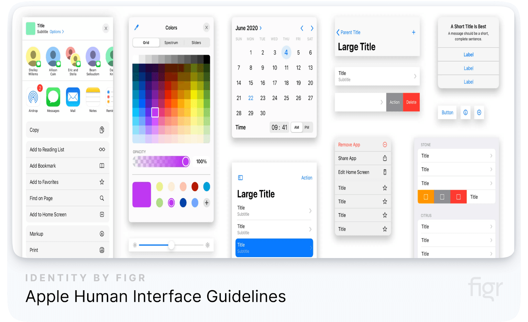Select Eric and Stella contact avatar
The width and height of the screenshot is (528, 322).
(x=73, y=57)
